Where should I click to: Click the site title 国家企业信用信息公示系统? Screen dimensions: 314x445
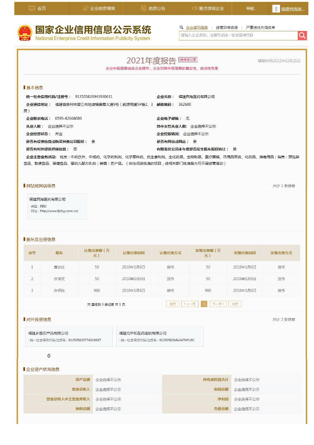coord(93,29)
